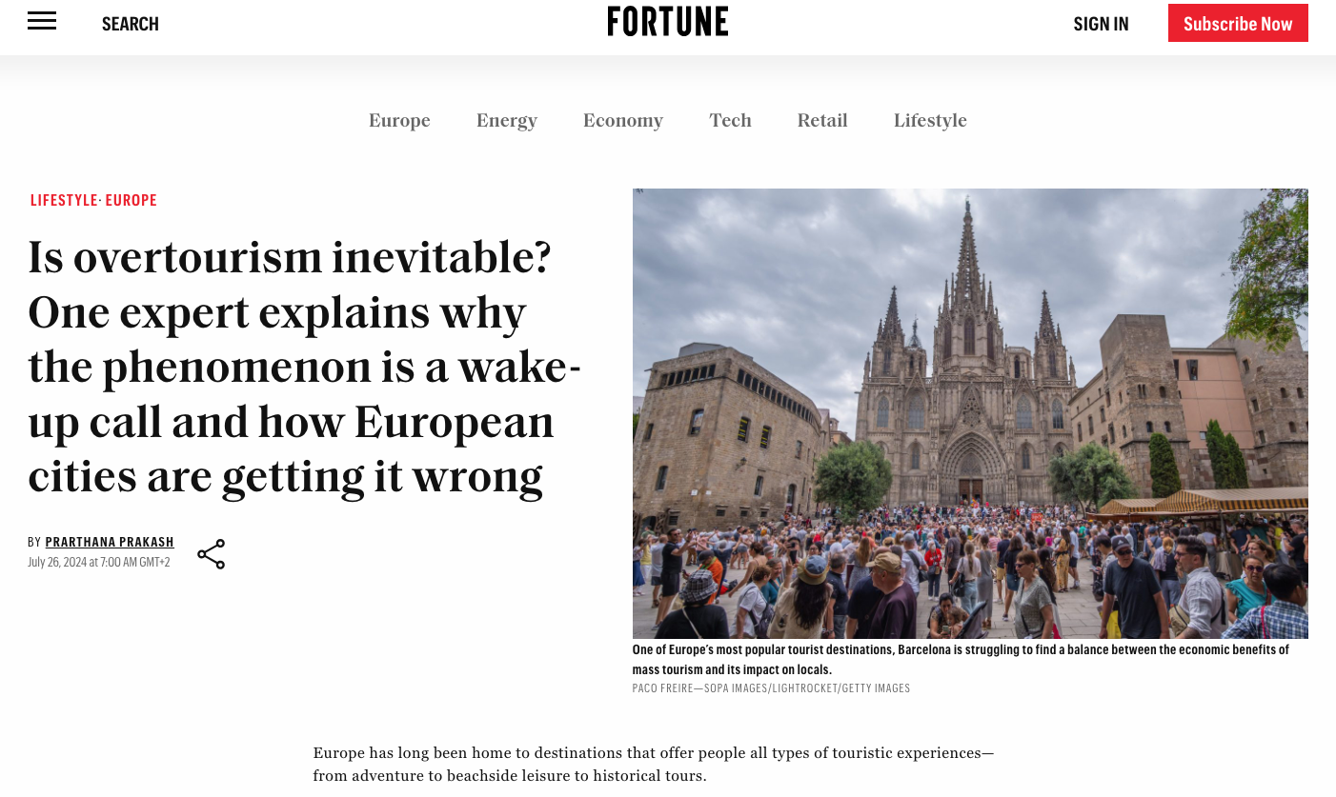Click the July 26, 2024 publication date
Screen dimensions: 1336x797
[99, 562]
